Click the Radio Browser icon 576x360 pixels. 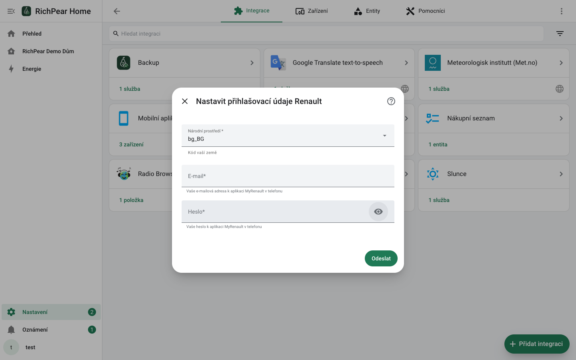(124, 174)
